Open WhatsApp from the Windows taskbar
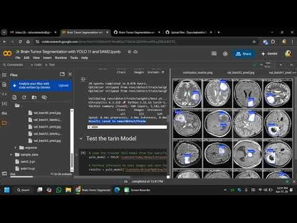Screen dimensions: 297x223 [x=59, y=190]
